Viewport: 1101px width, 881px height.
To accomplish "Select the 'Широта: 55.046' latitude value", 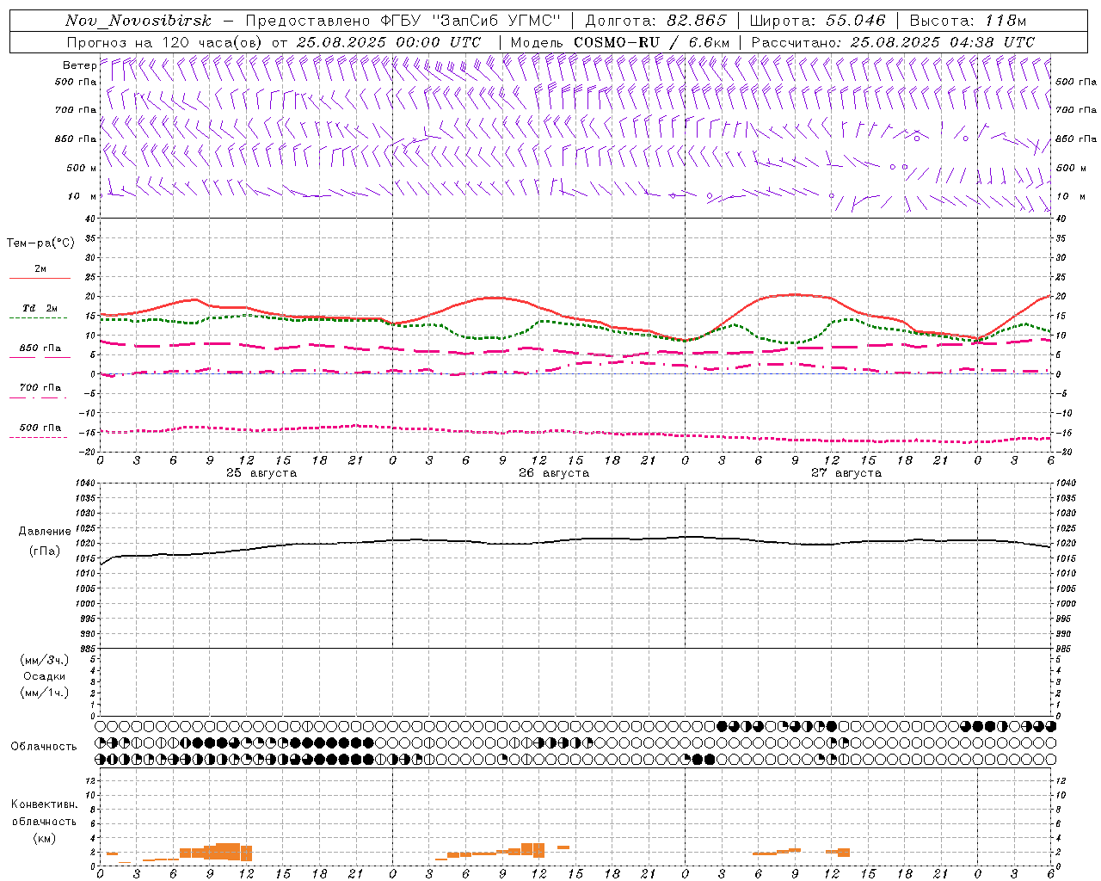I will (x=818, y=21).
